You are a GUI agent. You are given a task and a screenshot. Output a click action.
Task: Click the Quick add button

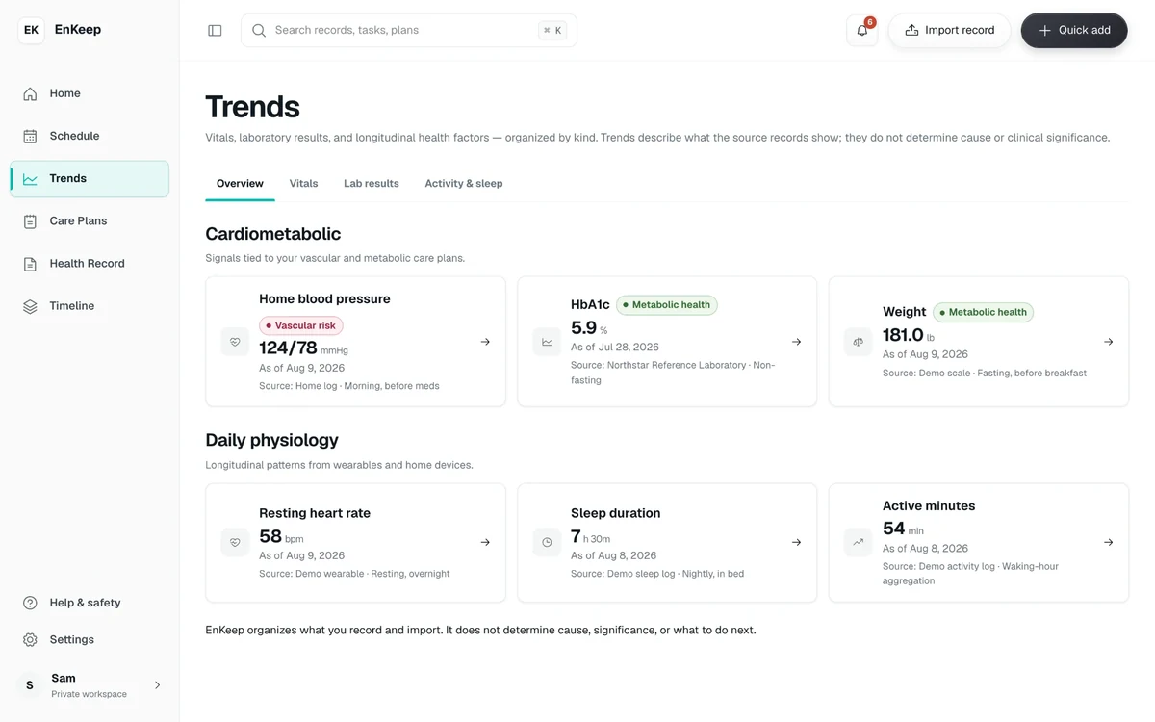point(1074,30)
